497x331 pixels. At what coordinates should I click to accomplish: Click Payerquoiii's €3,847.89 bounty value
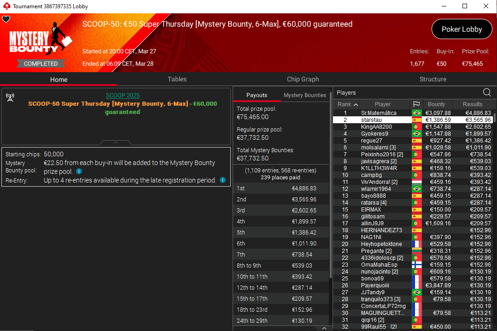coord(438,285)
